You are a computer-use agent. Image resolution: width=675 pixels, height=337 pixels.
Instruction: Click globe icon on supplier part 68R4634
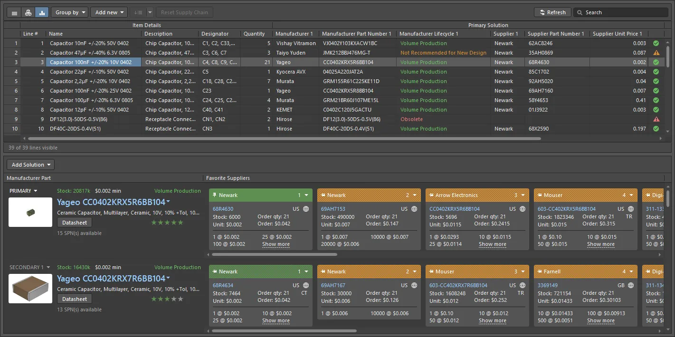306,285
